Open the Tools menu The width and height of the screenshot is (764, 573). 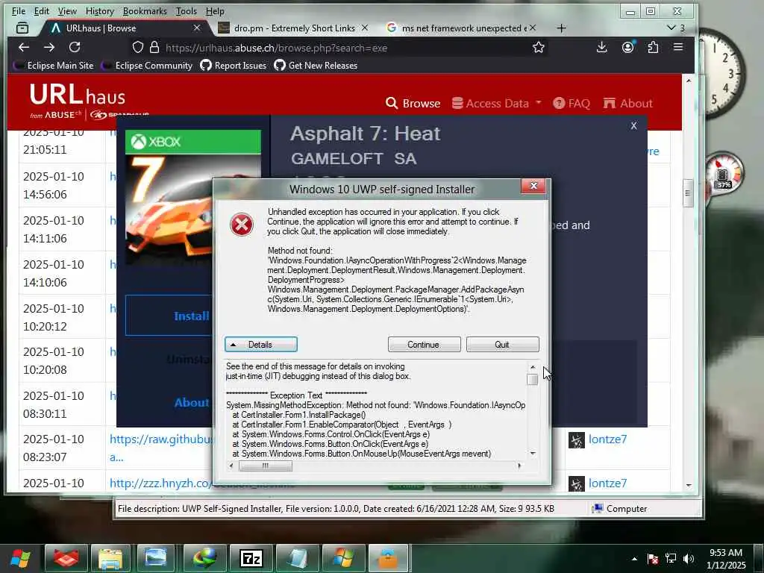(186, 10)
